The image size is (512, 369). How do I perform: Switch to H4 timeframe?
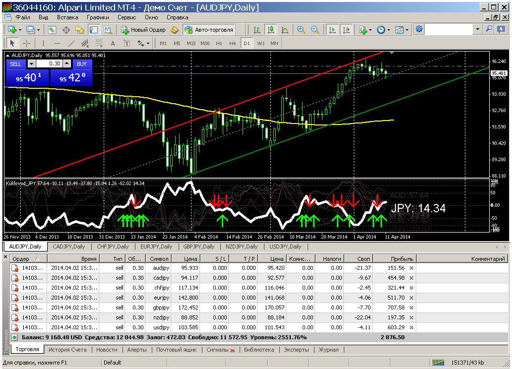click(233, 43)
